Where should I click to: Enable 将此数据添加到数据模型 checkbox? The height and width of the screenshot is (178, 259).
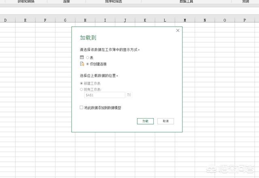[x=82, y=108]
